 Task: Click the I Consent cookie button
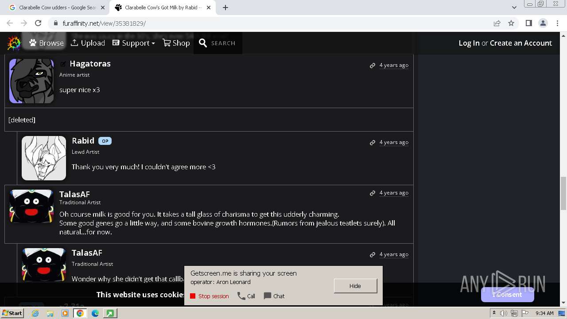coord(507,295)
